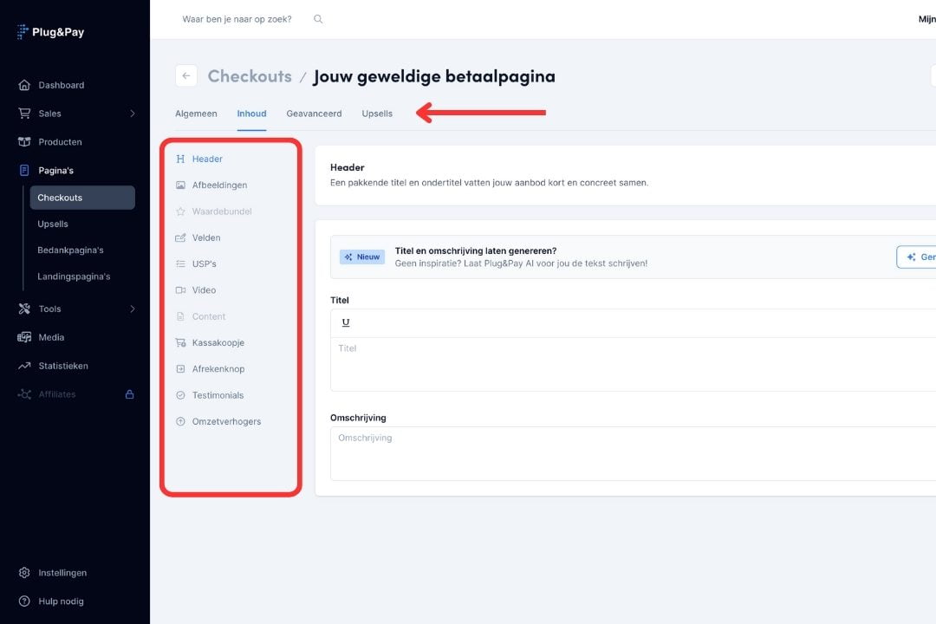Switch to the Geavanceerd tab
The height and width of the screenshot is (624, 936).
pos(314,114)
